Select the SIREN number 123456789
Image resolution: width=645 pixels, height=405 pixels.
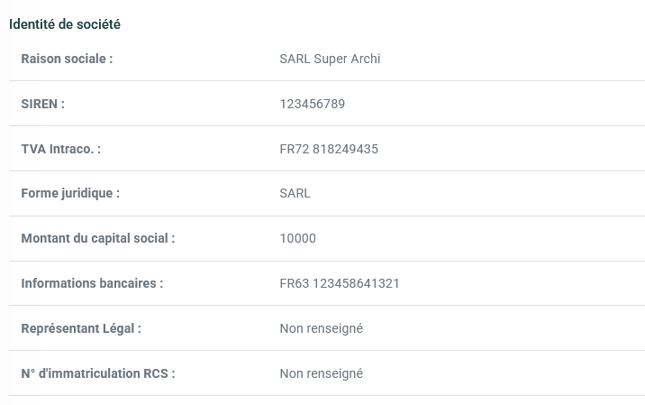pyautogui.click(x=312, y=104)
